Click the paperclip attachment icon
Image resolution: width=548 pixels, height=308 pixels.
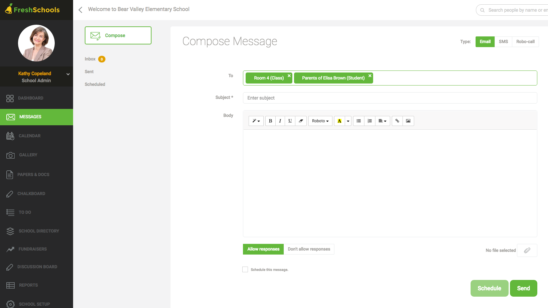527,250
